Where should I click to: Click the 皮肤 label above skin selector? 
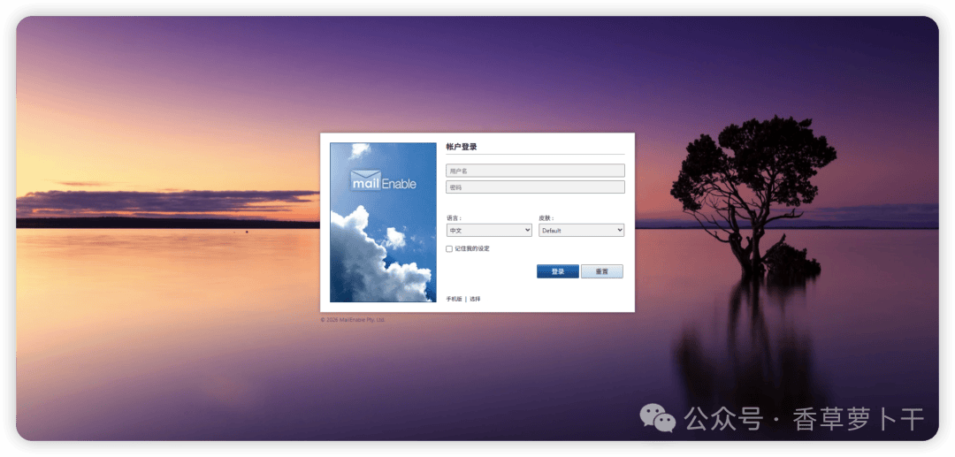[546, 217]
